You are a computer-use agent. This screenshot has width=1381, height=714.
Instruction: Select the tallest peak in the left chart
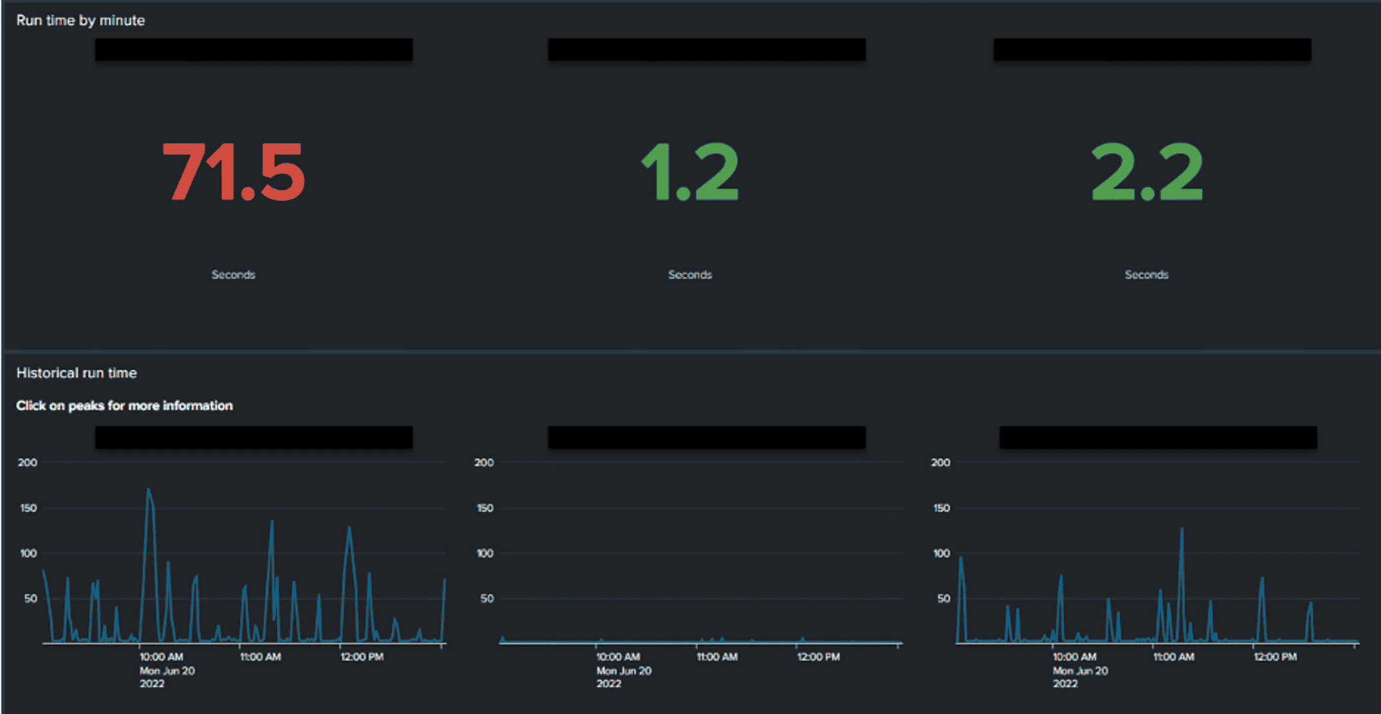click(148, 490)
